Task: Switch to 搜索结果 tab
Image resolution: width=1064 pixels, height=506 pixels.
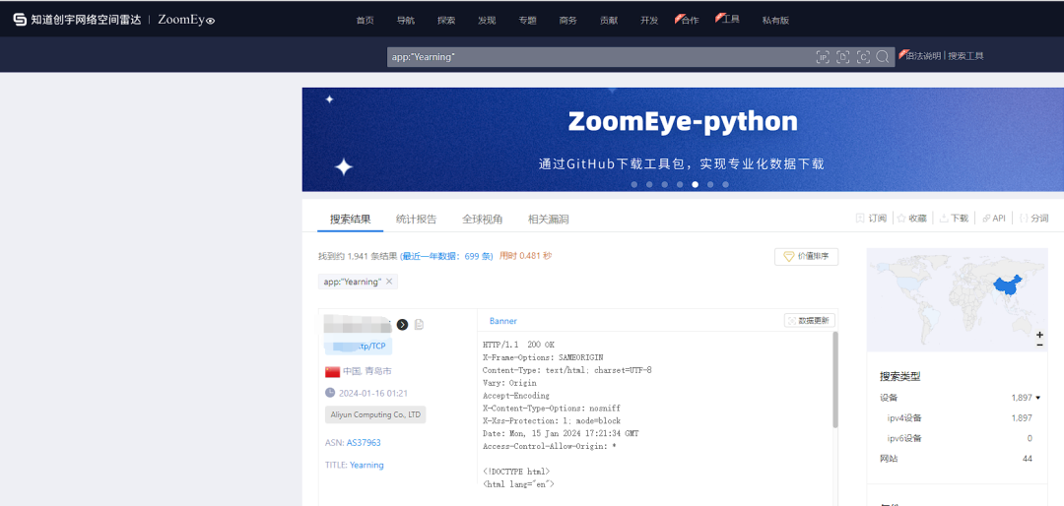Action: [351, 220]
